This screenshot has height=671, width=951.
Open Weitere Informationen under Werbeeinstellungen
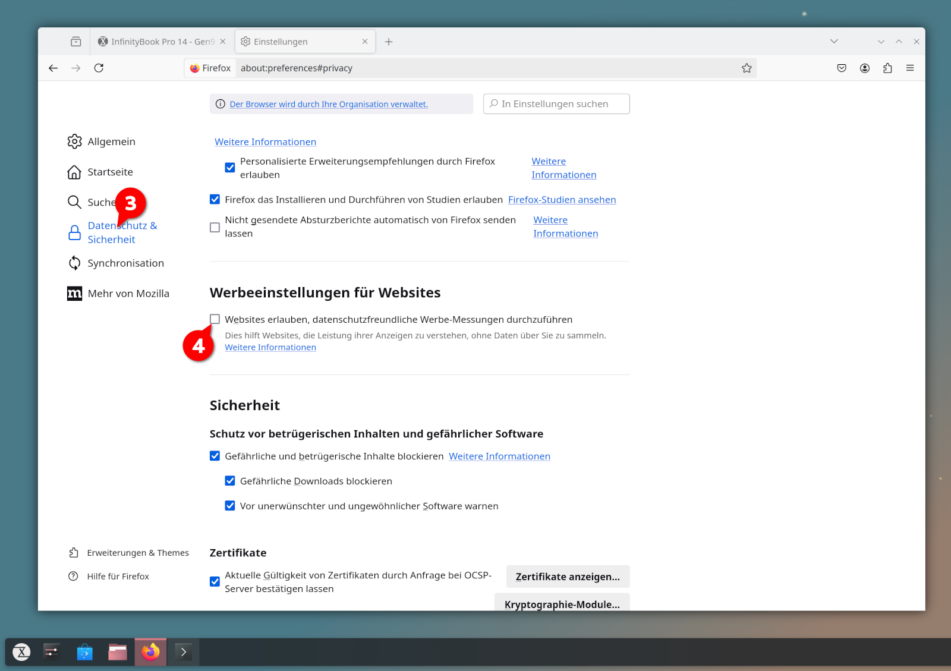click(x=270, y=347)
